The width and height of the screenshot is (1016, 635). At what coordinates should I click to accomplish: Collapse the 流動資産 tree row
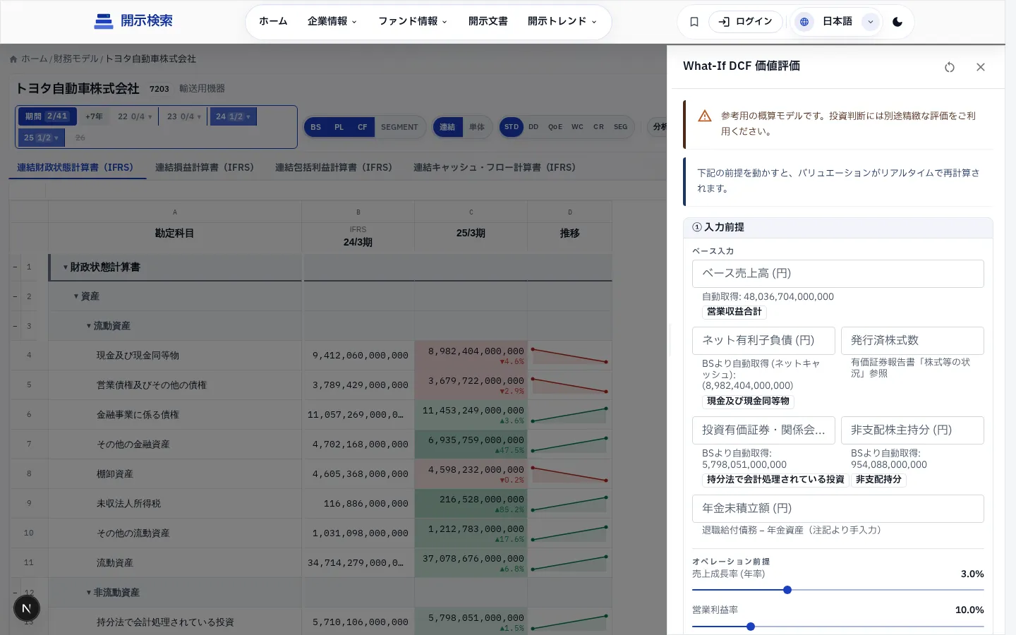(89, 326)
